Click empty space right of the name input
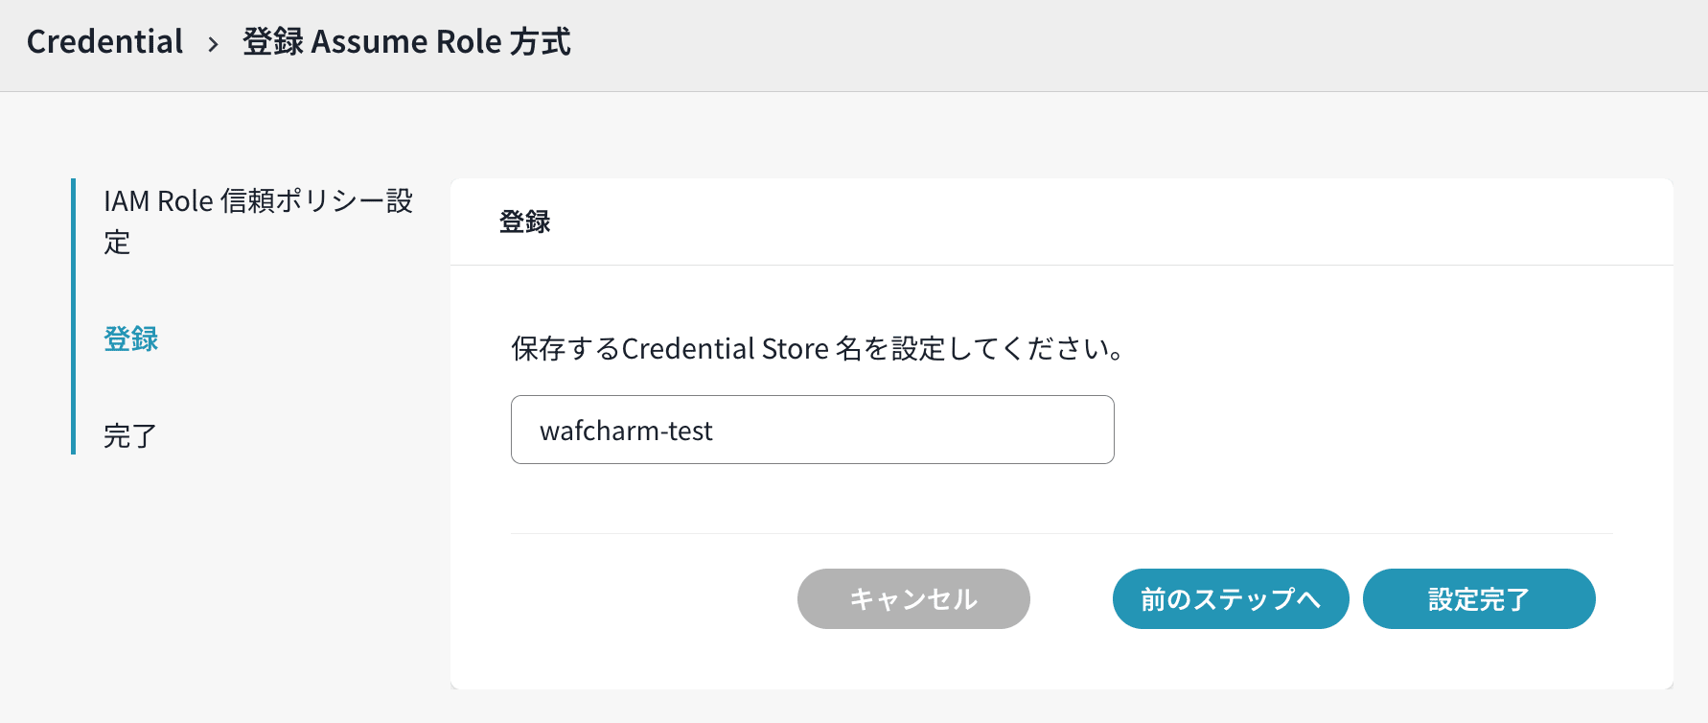The width and height of the screenshot is (1708, 723). tap(1361, 430)
